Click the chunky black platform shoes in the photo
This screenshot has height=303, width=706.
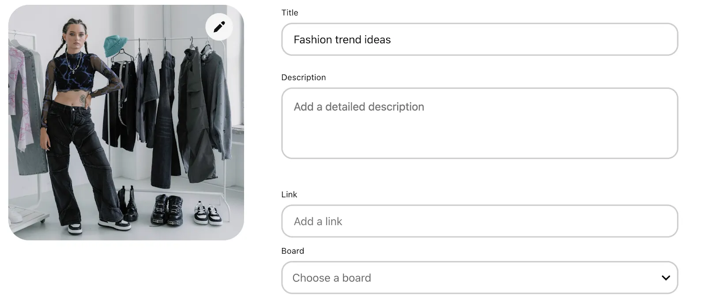pos(167,211)
